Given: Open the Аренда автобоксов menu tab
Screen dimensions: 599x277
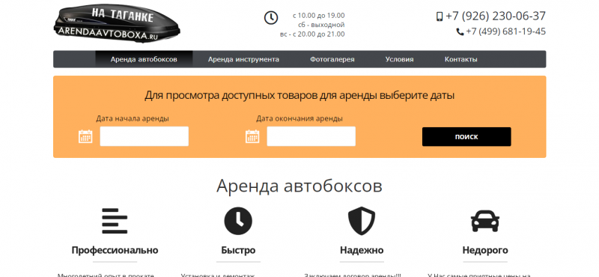Looking at the screenshot, I should point(144,59).
